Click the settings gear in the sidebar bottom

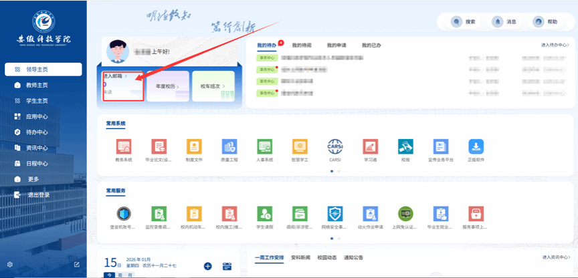point(9,265)
